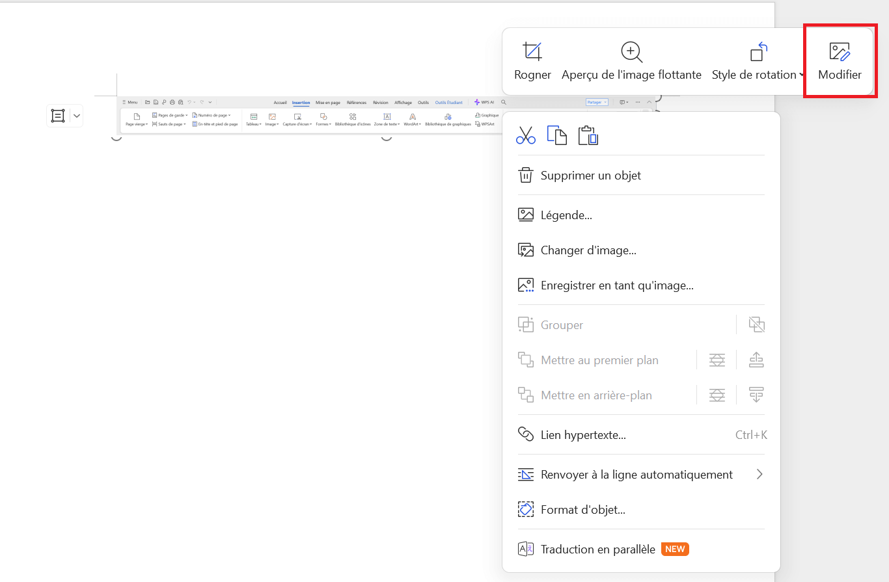Click the Modifier image edit button

(840, 61)
